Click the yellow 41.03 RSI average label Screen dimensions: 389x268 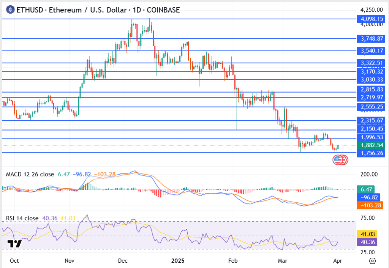coord(367,235)
